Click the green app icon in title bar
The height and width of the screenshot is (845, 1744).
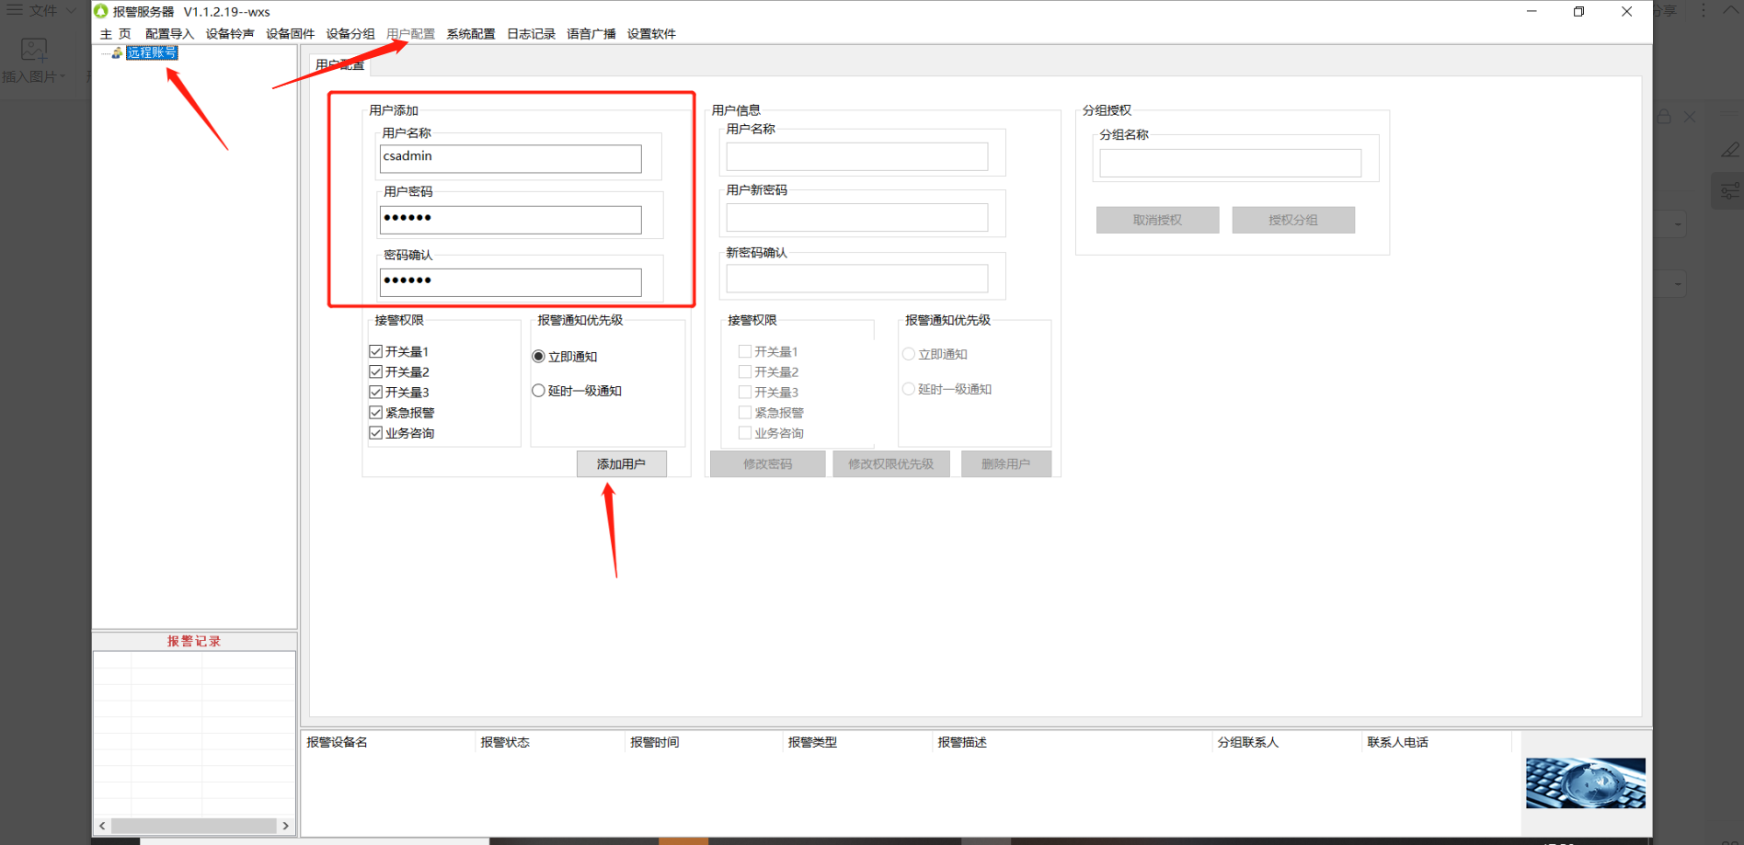pyautogui.click(x=101, y=11)
